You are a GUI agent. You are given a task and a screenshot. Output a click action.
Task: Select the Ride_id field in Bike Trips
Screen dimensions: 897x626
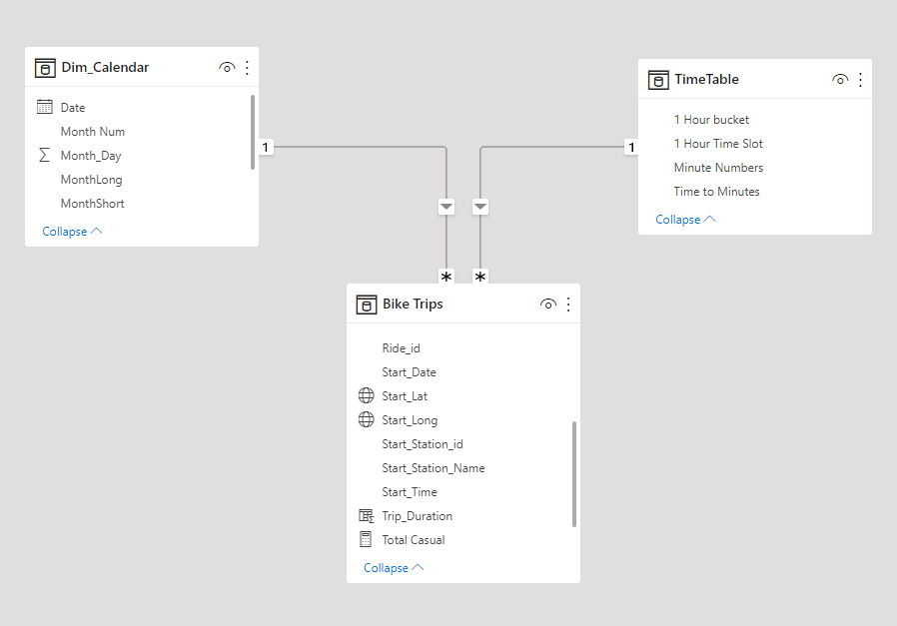pyautogui.click(x=400, y=347)
